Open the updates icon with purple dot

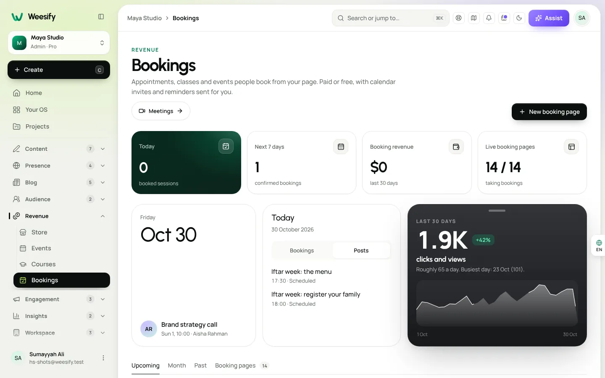point(504,18)
